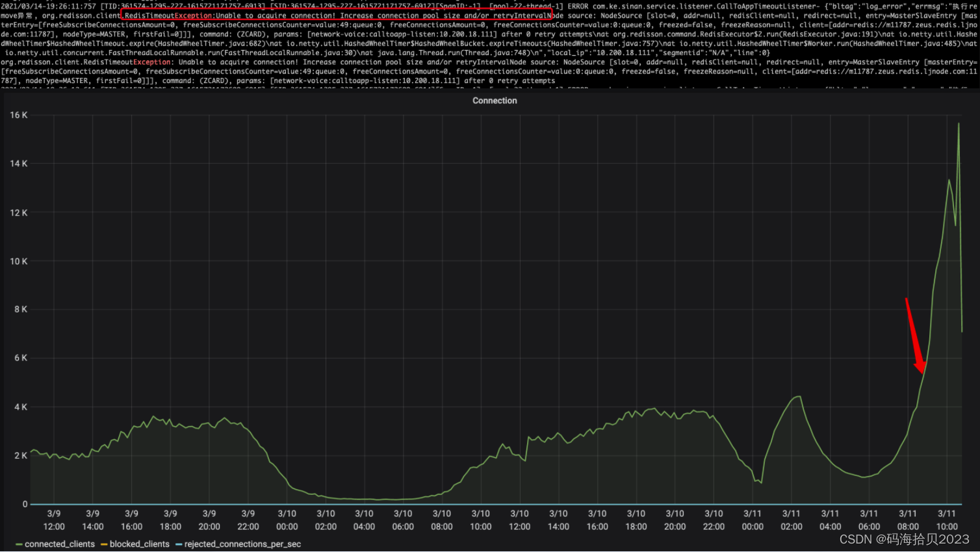Click the 3/11 02:00 time axis label

[x=792, y=520]
